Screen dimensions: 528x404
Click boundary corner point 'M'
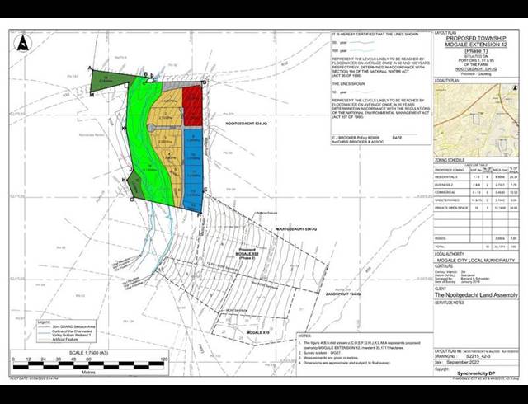(x=92, y=95)
